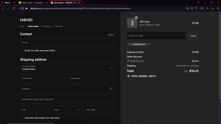
Task: Focus the Last name field
Action: point(92,78)
